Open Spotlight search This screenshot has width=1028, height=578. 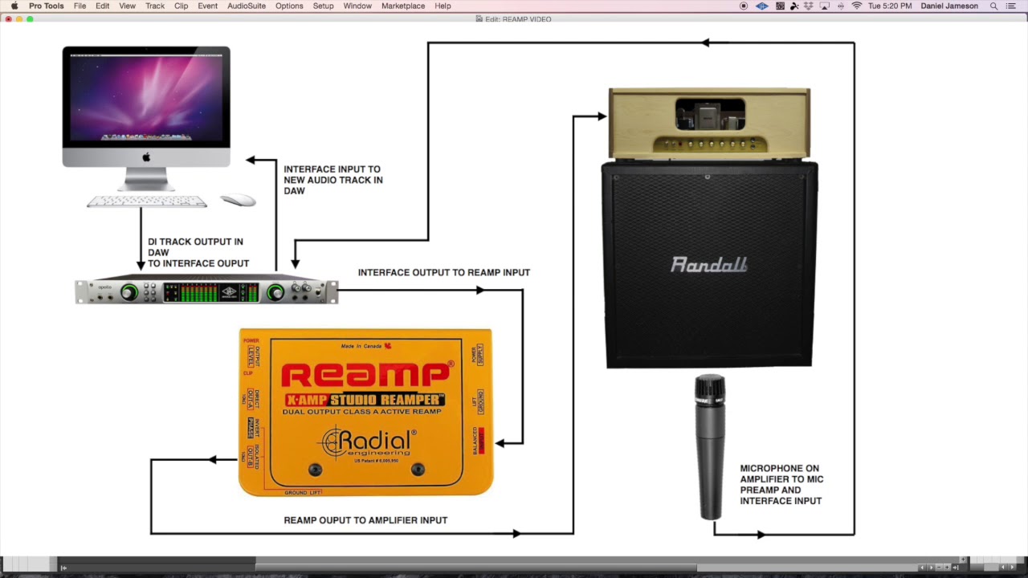[x=993, y=6]
